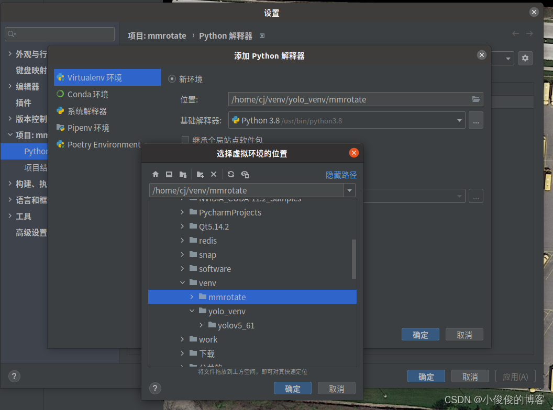
Task: Click 取消 in file chooser dialog
Action: point(336,389)
